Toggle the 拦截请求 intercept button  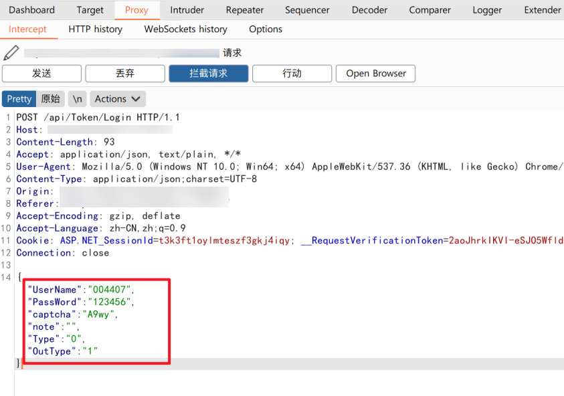click(209, 74)
